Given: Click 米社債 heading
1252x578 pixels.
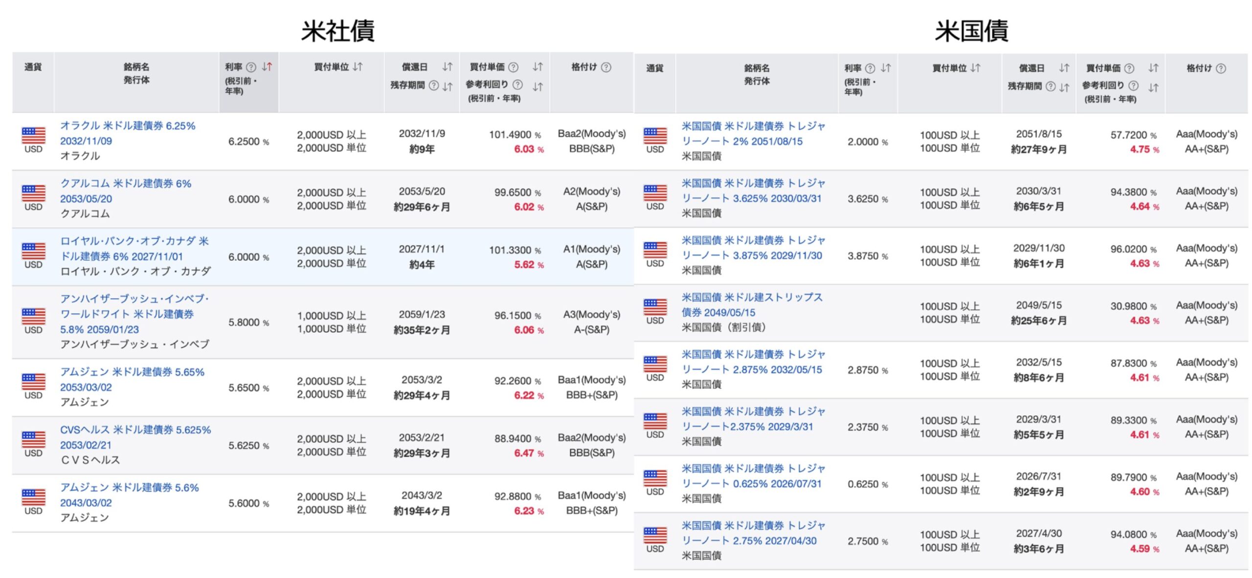Looking at the screenshot, I should click(x=337, y=30).
